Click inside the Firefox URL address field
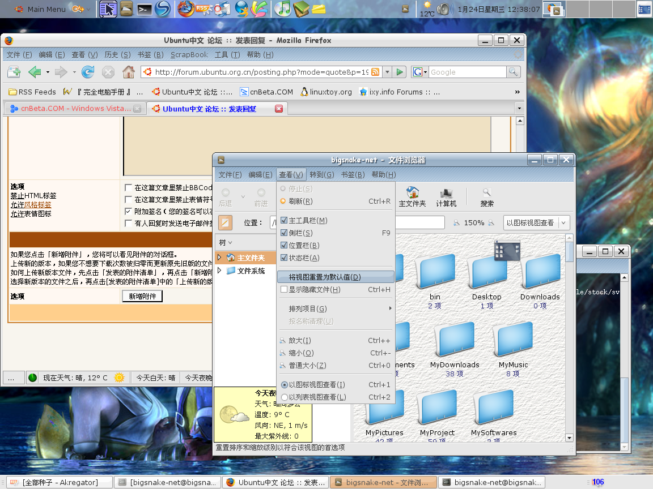 pyautogui.click(x=261, y=72)
